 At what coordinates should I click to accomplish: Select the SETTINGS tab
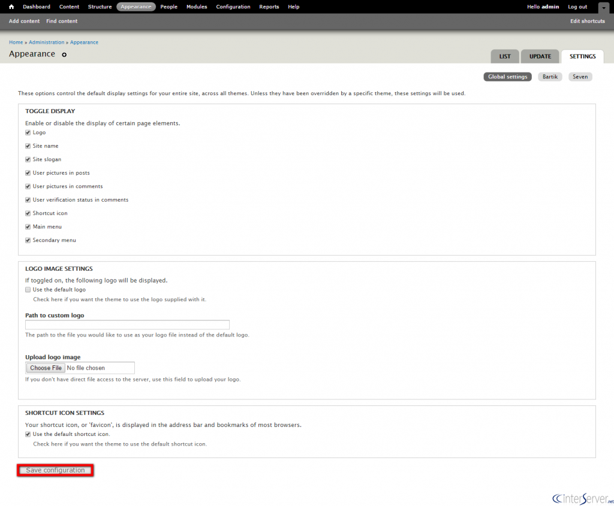583,56
